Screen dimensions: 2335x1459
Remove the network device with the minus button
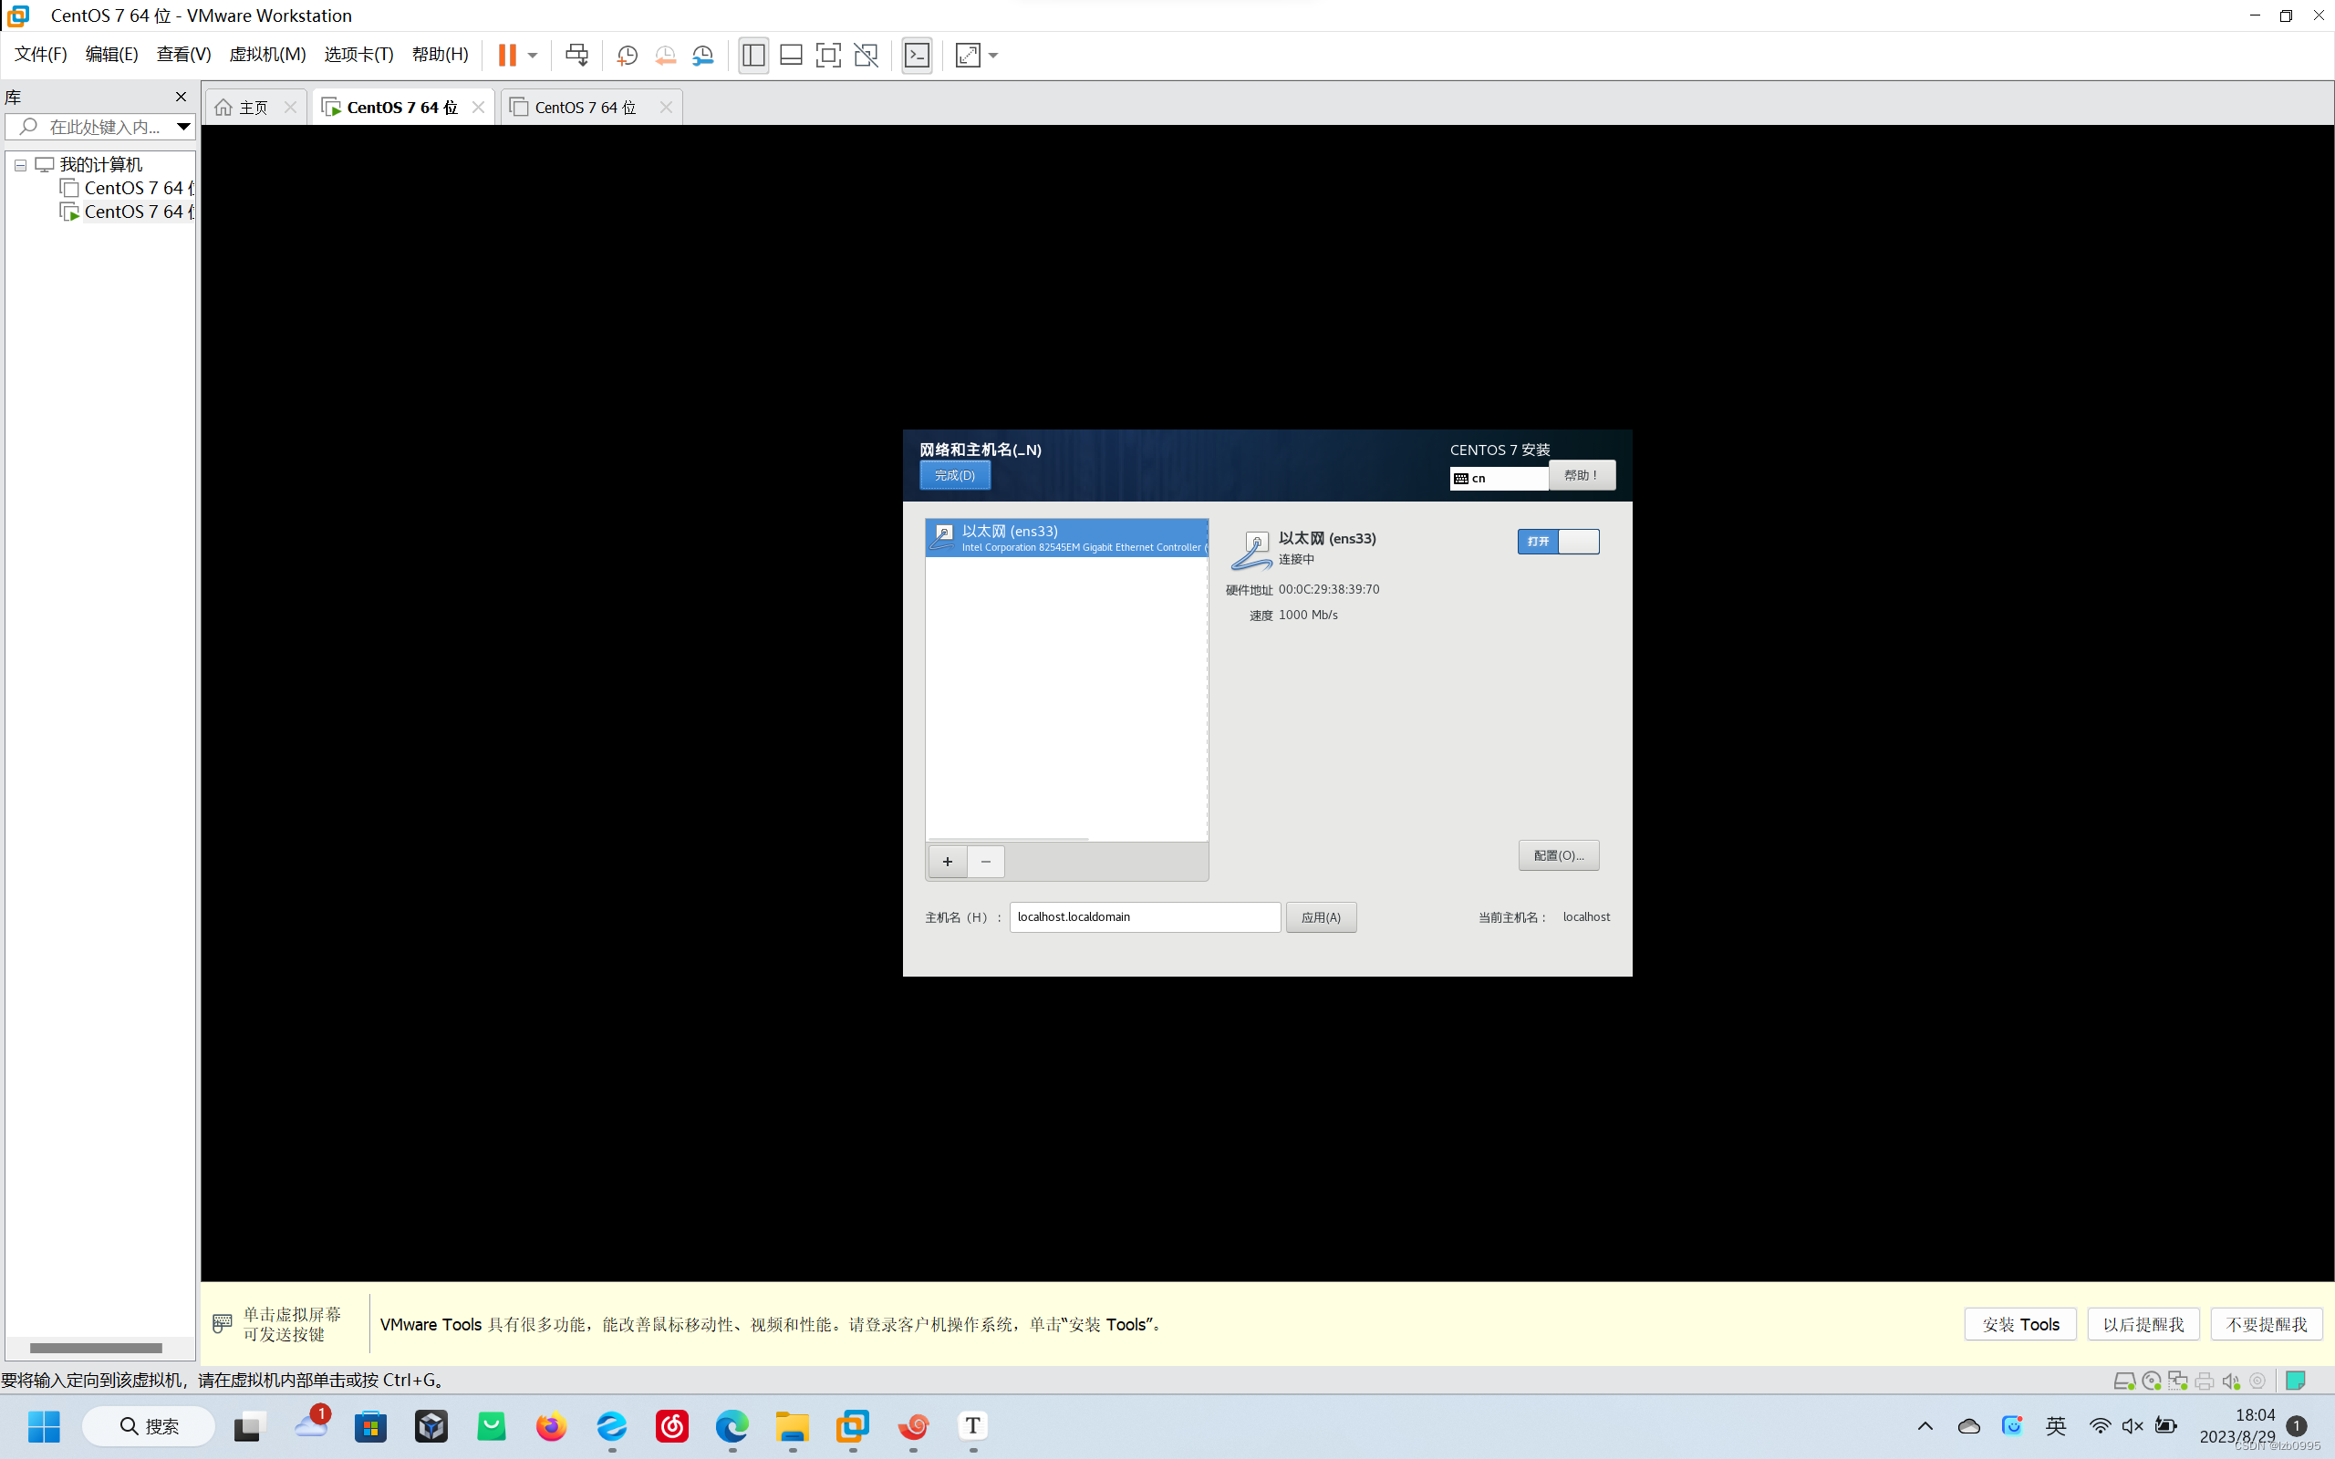(x=985, y=861)
